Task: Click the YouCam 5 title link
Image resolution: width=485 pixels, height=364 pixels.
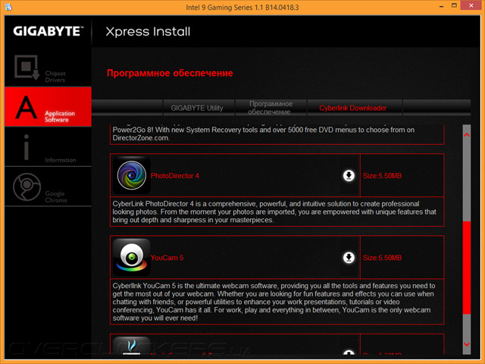Action: click(x=167, y=258)
